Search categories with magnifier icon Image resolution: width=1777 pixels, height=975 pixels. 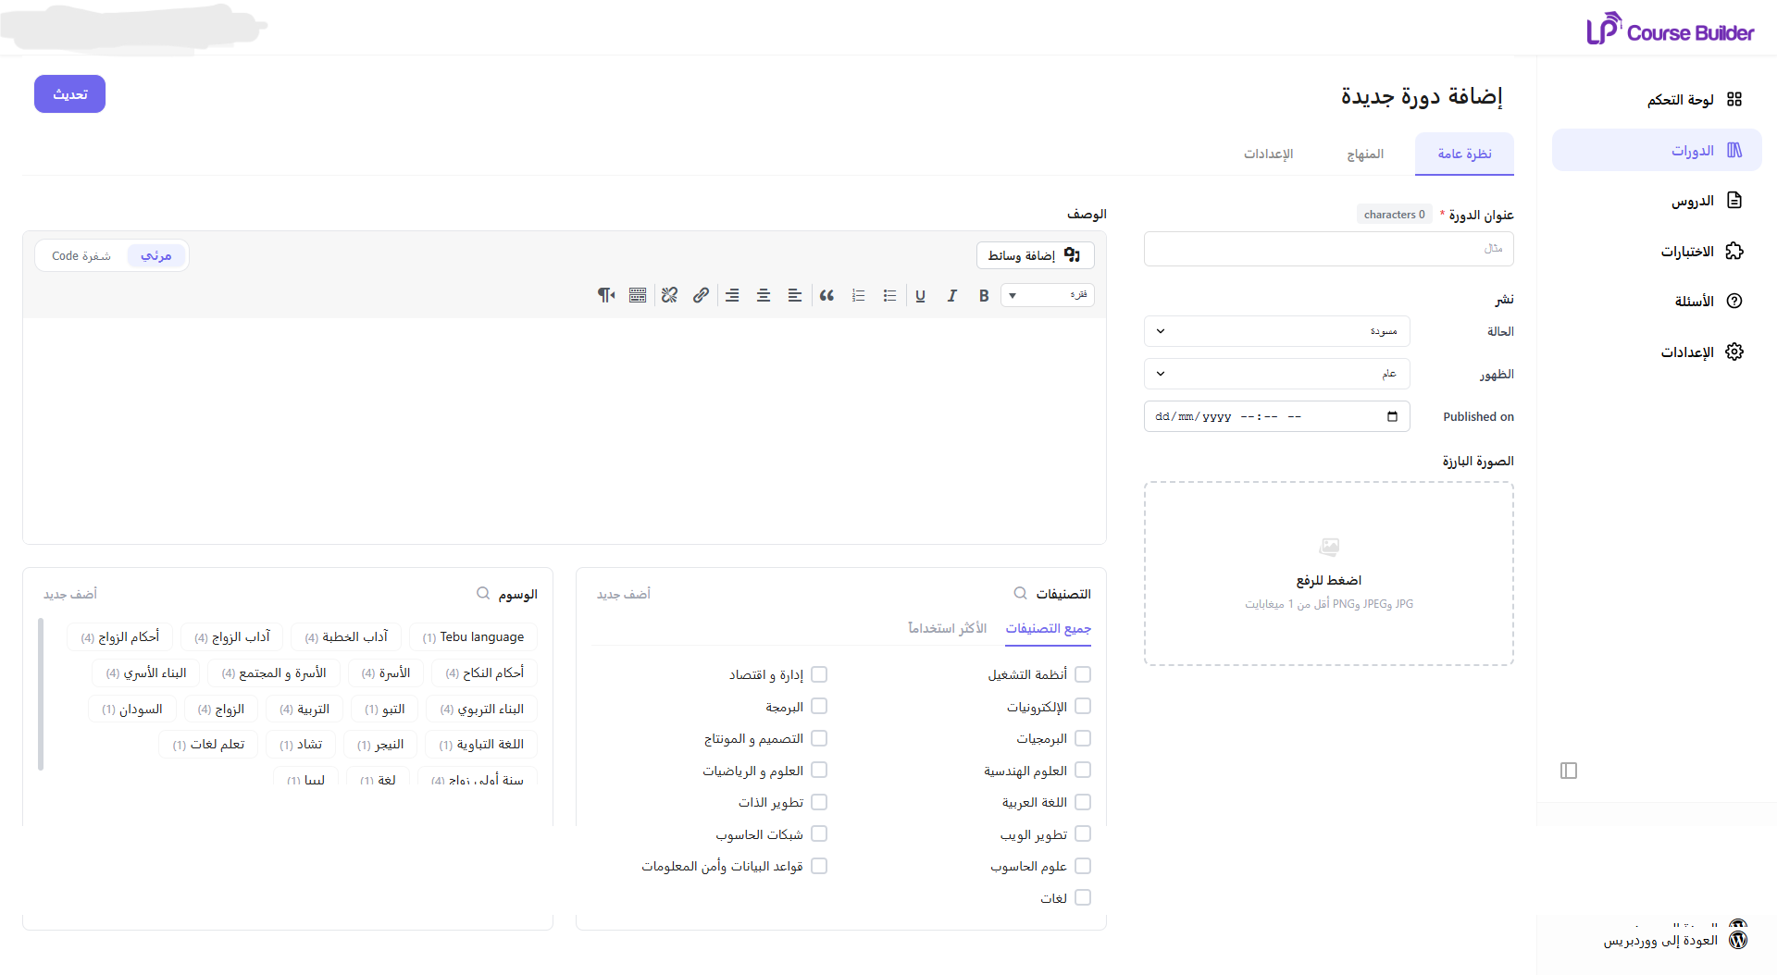point(1020,593)
